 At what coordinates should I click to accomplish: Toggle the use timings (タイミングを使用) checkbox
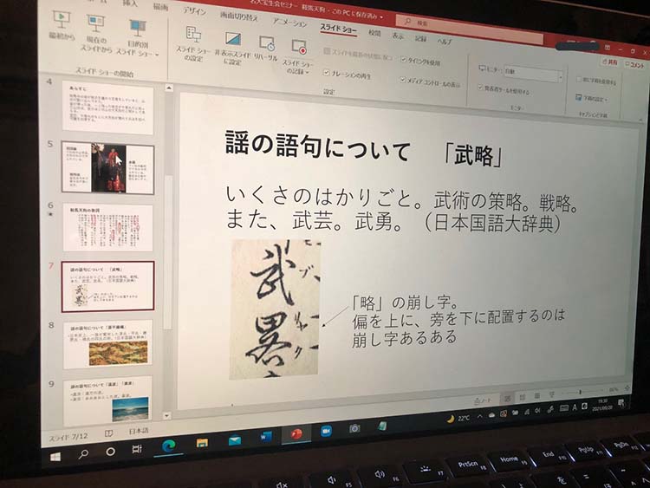403,60
